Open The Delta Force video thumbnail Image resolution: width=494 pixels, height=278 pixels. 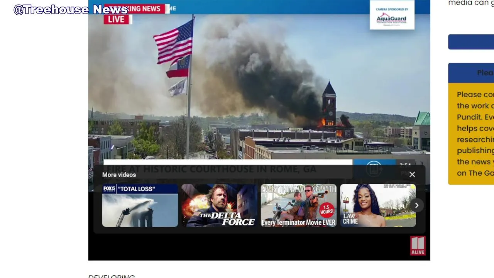[219, 205]
